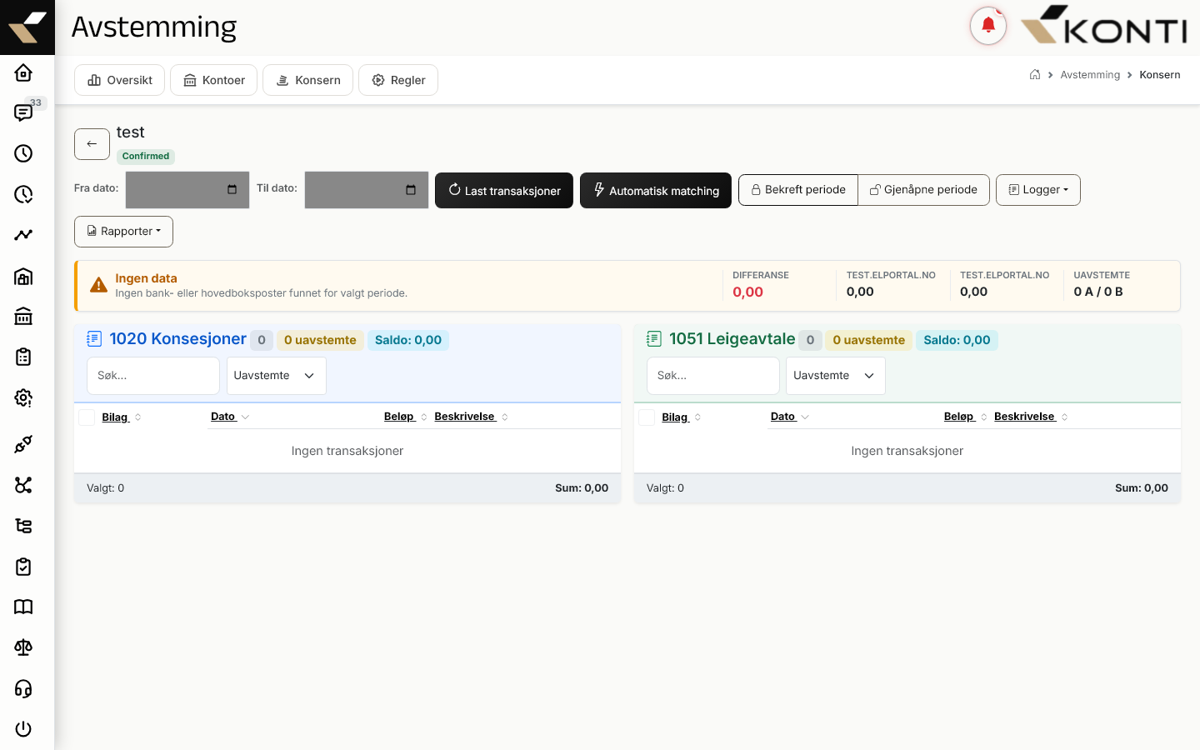
Task: Toggle select-all checkbox in 1020 Konsesjoner table
Action: (87, 417)
